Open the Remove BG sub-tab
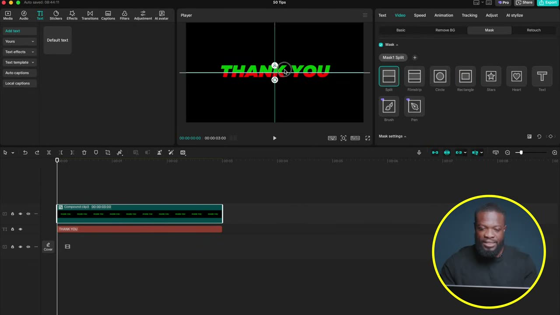 (x=445, y=30)
